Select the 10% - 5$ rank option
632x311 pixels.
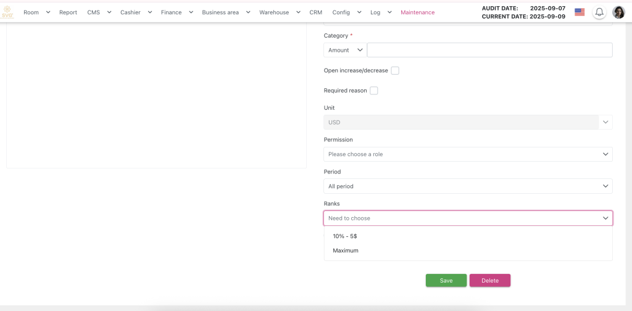pyautogui.click(x=345, y=236)
